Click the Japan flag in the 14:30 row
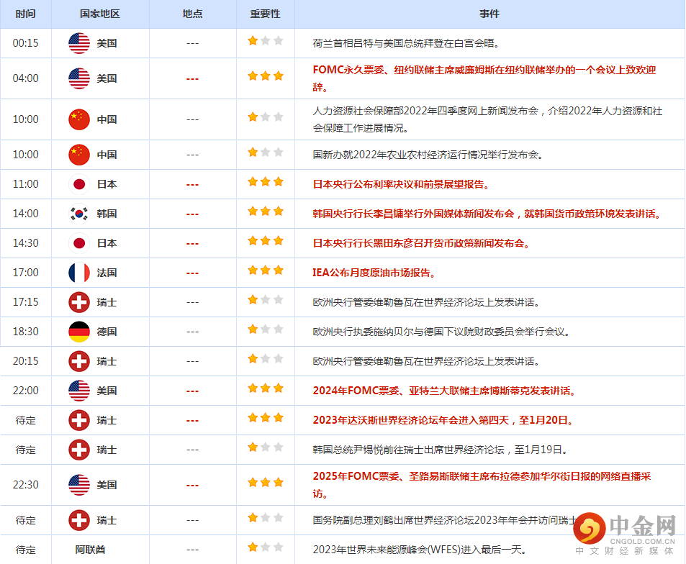The height and width of the screenshot is (564, 686). [x=79, y=243]
